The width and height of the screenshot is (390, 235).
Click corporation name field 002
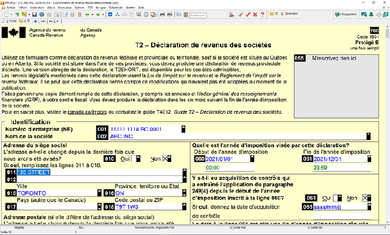click(238, 136)
